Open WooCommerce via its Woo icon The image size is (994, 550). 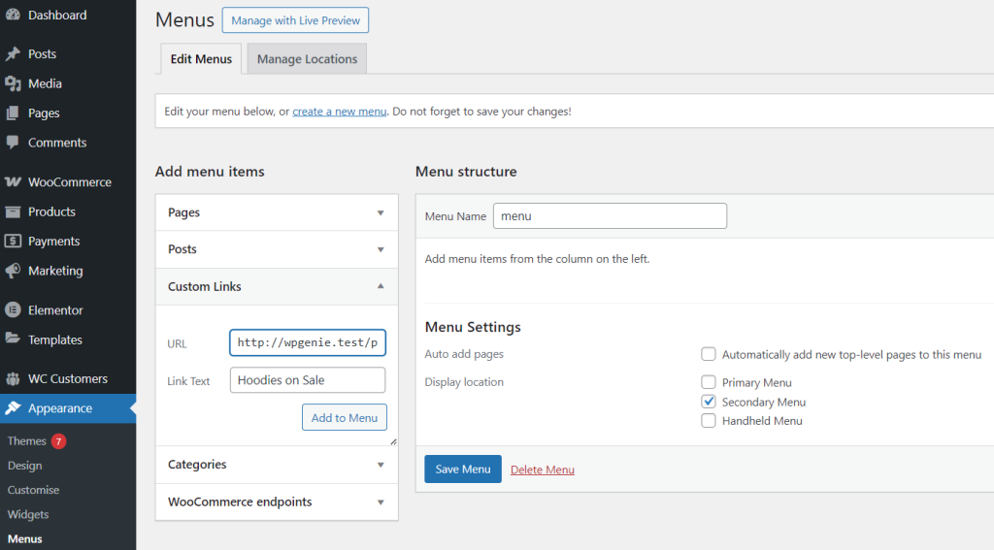[13, 182]
